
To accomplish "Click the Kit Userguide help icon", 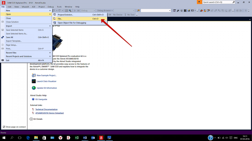I will 33,99.
